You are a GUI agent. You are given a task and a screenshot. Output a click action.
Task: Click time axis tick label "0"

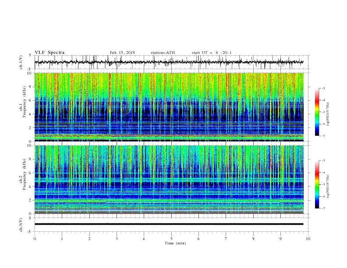pos(35,239)
